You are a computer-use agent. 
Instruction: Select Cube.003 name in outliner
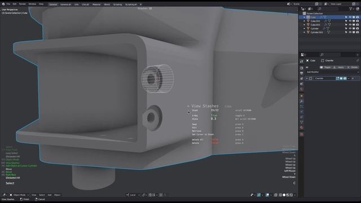tap(315, 25)
